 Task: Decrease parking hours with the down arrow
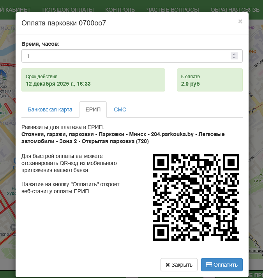234,58
